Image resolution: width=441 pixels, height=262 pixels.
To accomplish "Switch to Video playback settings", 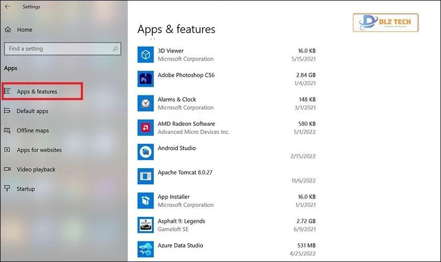I will tap(36, 169).
